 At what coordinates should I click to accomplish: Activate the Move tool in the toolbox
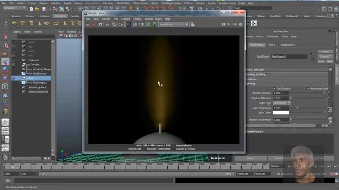pyautogui.click(x=5, y=62)
